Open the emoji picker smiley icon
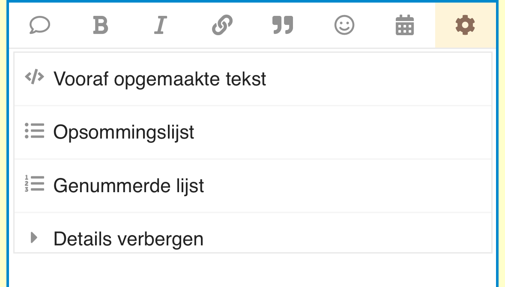This screenshot has width=505, height=287. click(344, 25)
